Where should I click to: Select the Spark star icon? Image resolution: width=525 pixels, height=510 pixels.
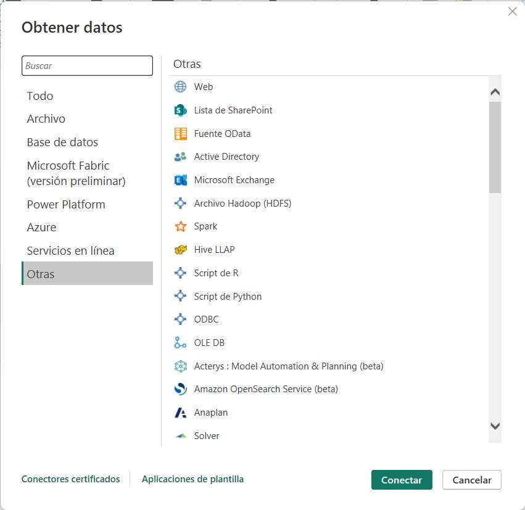tap(180, 226)
